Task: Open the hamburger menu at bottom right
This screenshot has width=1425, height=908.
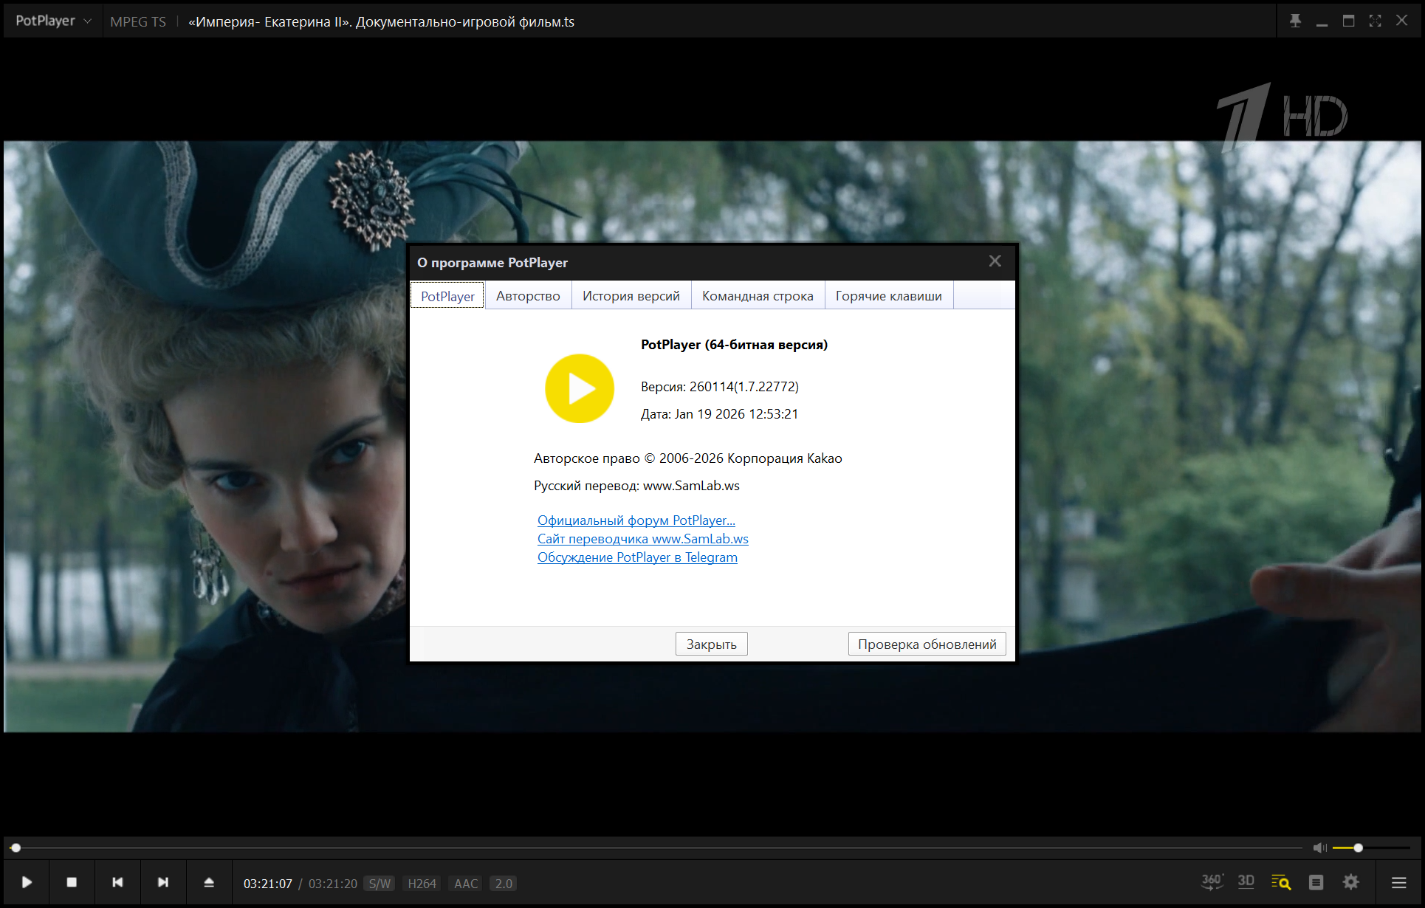Action: tap(1398, 882)
